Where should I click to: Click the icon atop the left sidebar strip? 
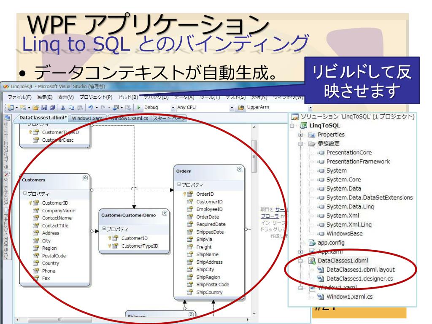click(8, 118)
